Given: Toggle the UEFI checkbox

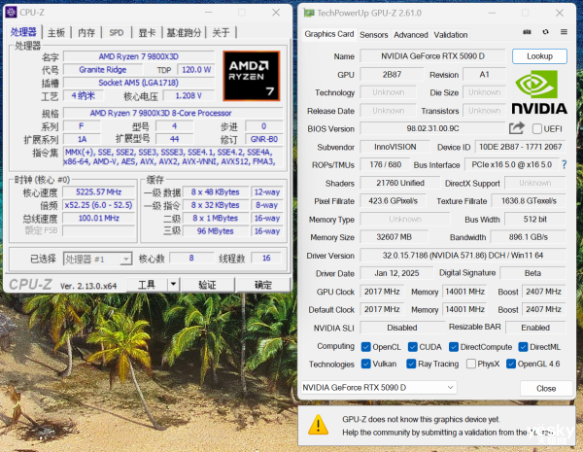Looking at the screenshot, I should (537, 129).
